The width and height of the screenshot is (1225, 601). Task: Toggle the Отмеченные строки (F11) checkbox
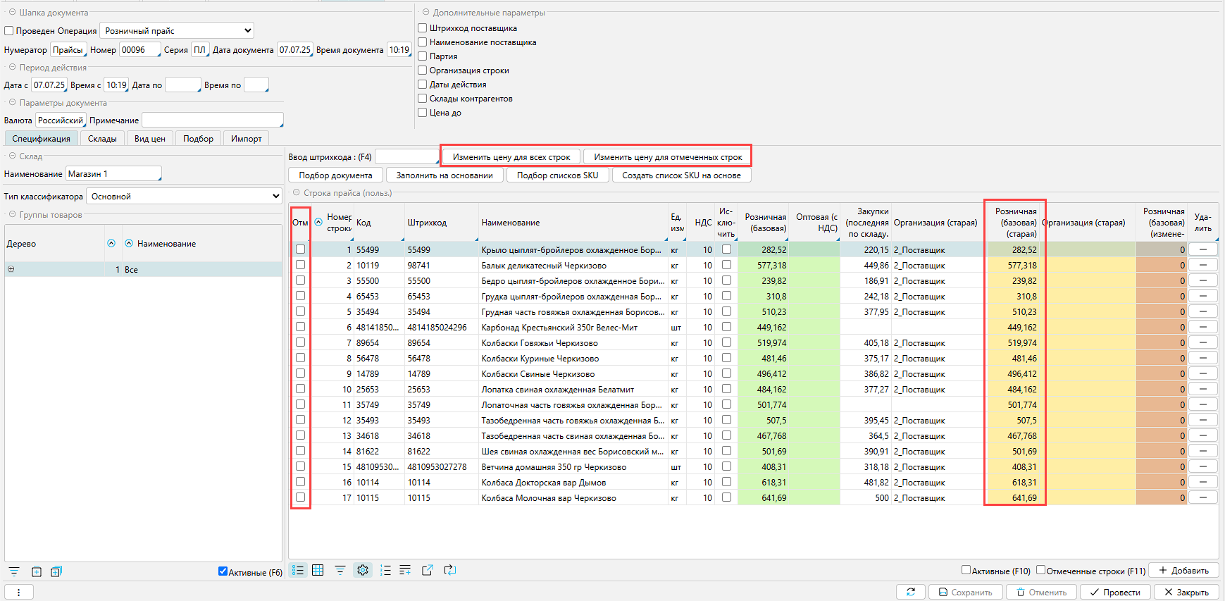[1040, 570]
